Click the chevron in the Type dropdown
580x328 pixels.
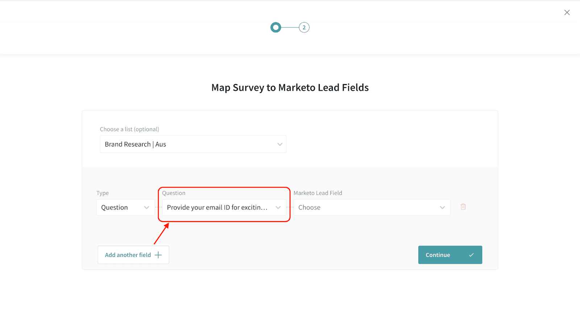(x=146, y=208)
